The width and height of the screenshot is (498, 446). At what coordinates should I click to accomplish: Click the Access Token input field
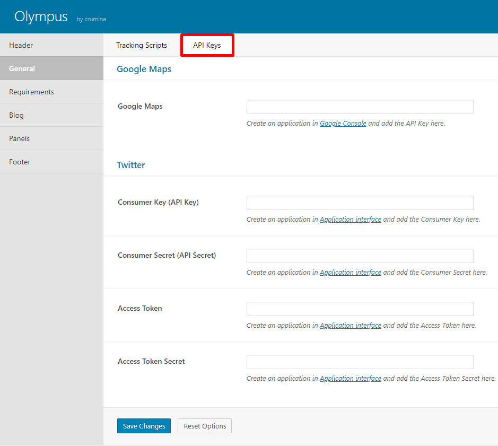360,309
